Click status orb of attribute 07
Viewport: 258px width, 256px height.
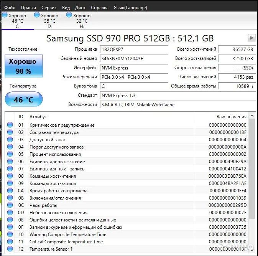point(10,169)
